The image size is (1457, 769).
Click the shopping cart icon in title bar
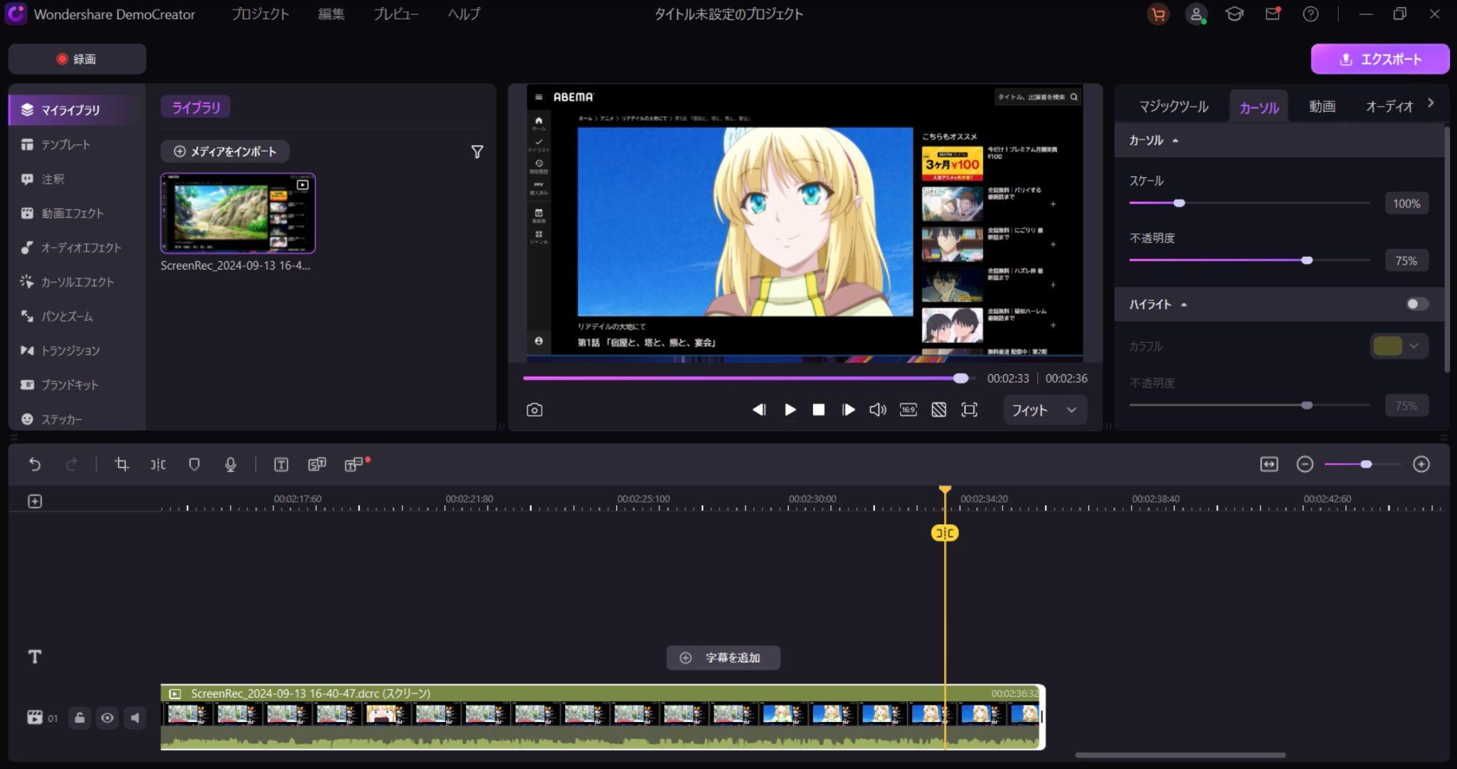[x=1158, y=14]
